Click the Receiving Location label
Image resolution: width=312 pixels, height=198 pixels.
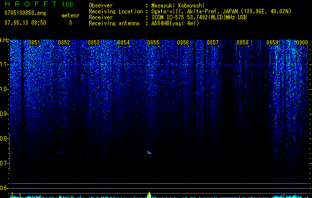[116, 11]
